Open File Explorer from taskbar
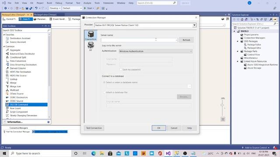The image size is (280, 157). click(x=102, y=153)
